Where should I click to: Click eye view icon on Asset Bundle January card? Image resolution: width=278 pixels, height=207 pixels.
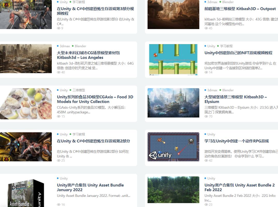pyautogui.click(x=59, y=204)
